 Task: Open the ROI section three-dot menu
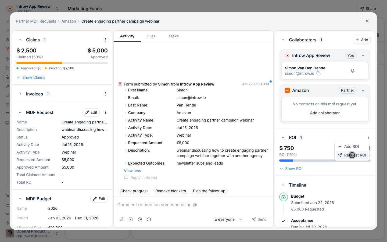tap(368, 137)
